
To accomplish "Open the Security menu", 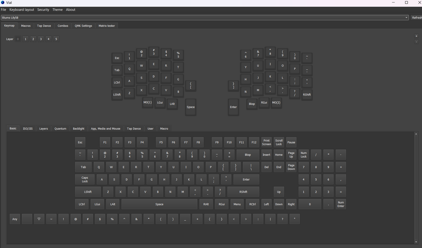I will 43,10.
